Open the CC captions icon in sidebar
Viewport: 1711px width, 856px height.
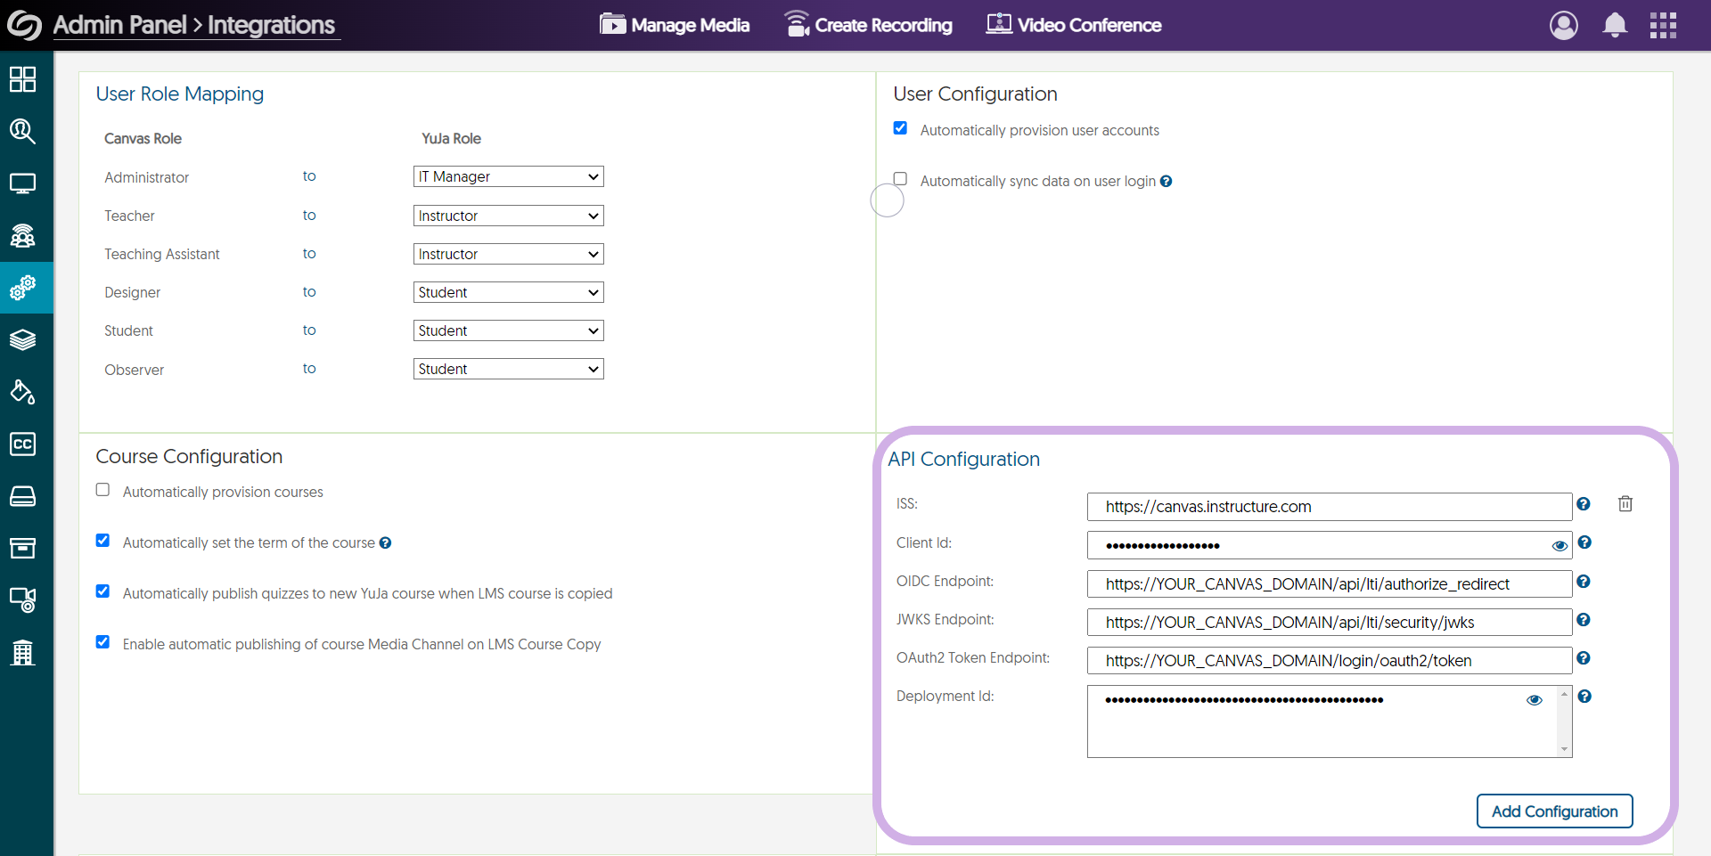click(x=23, y=444)
